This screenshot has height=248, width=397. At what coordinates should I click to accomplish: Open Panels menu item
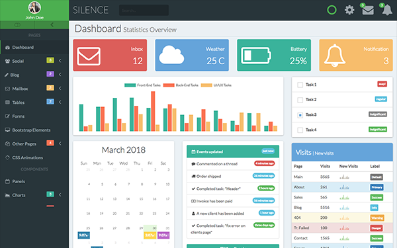click(34, 181)
